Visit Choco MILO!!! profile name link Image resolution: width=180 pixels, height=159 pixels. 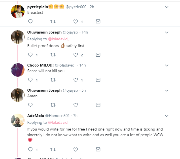click(x=40, y=65)
